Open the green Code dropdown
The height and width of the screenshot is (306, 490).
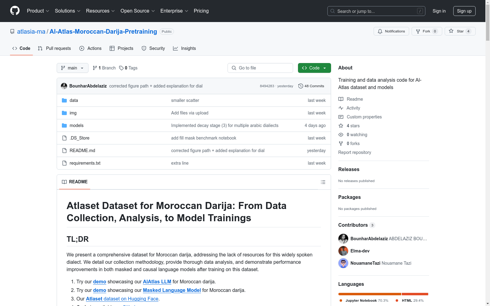coord(314,68)
